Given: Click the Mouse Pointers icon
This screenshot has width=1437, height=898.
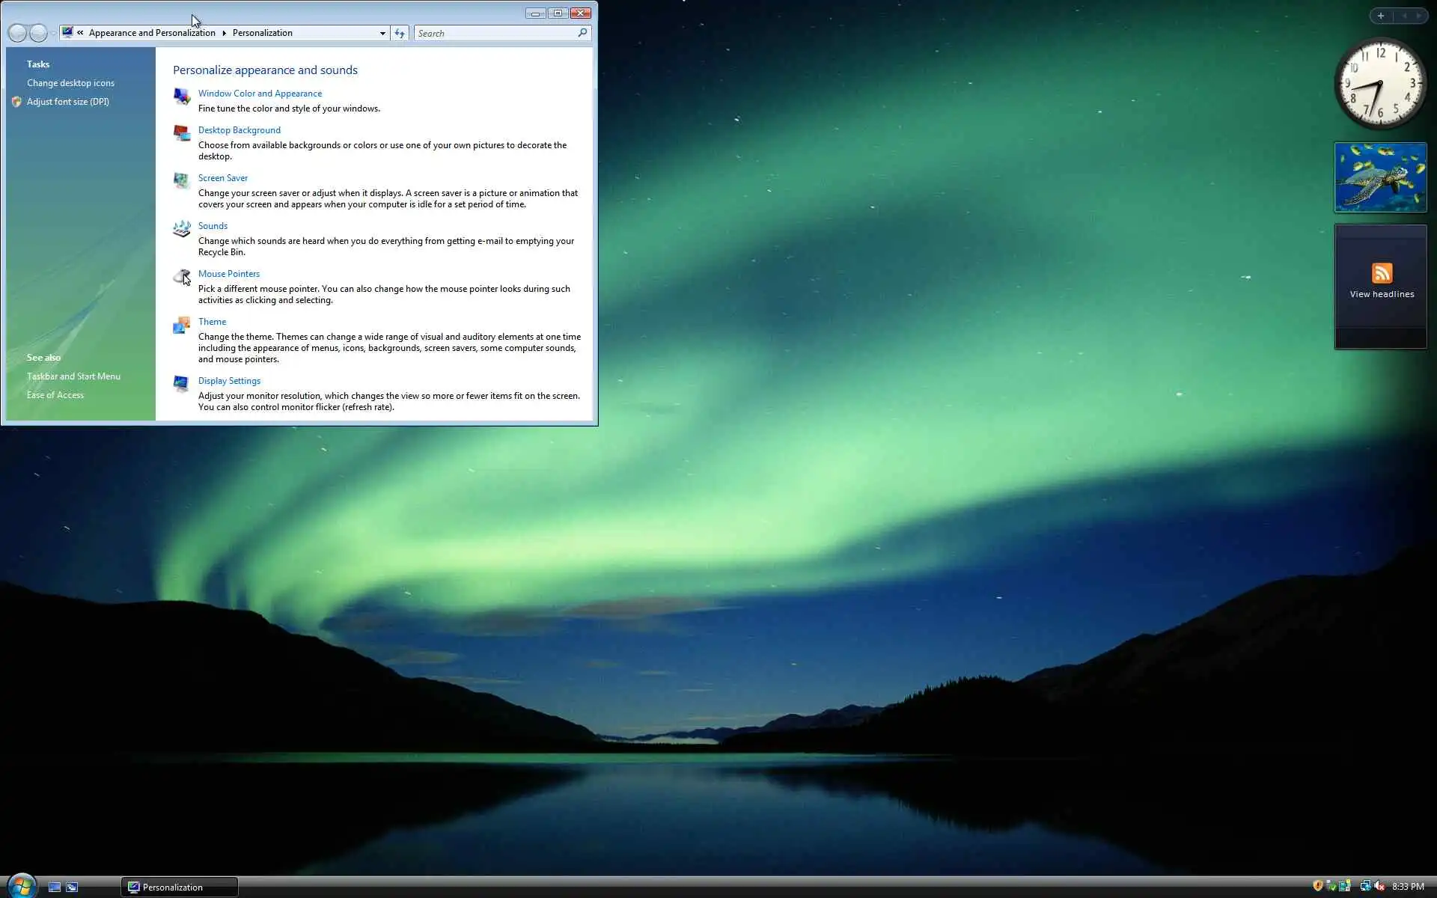Looking at the screenshot, I should click(x=181, y=276).
